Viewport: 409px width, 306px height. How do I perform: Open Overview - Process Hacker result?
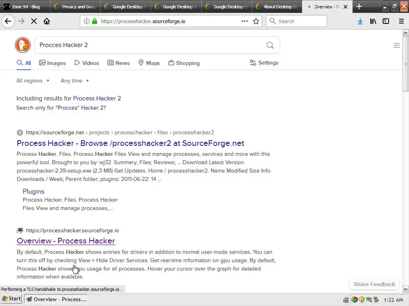pyautogui.click(x=66, y=241)
